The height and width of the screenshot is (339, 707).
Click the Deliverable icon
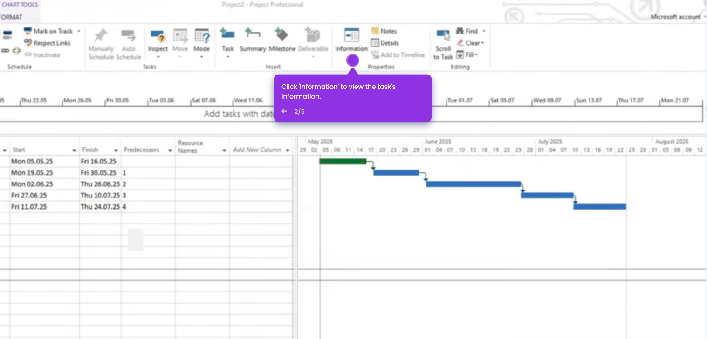313,34
